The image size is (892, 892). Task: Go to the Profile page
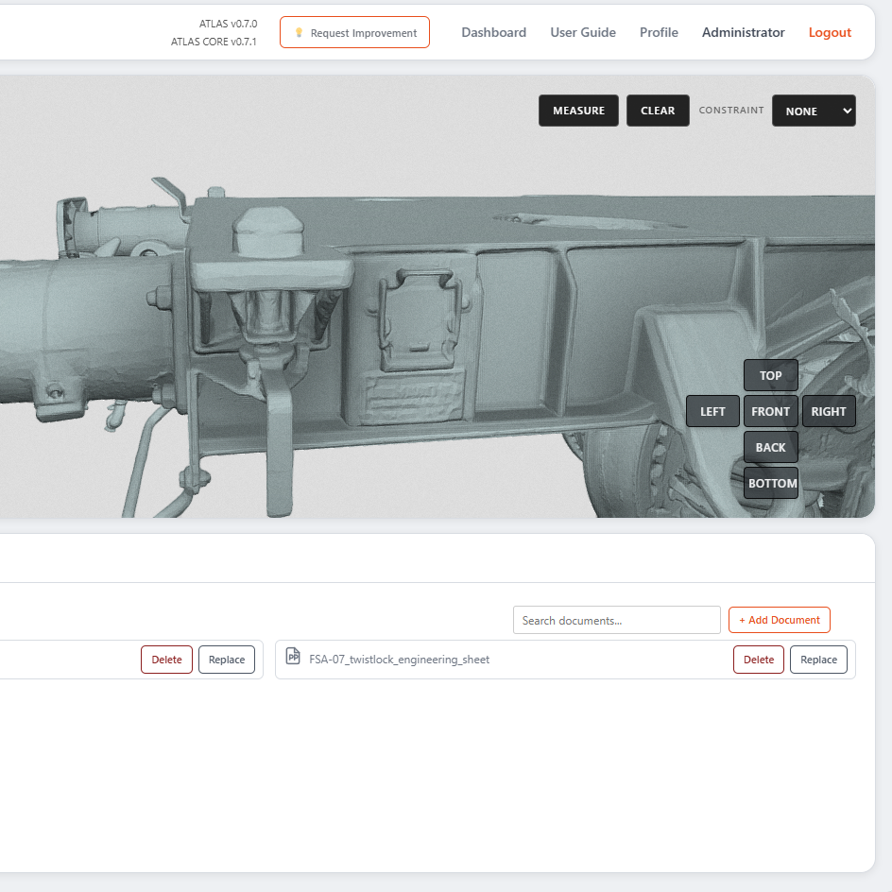[659, 32]
